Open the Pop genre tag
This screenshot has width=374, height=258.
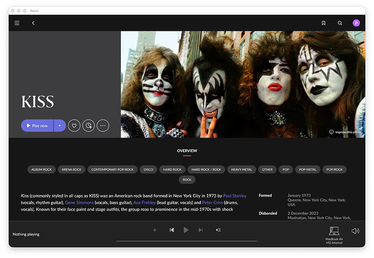pyautogui.click(x=286, y=169)
